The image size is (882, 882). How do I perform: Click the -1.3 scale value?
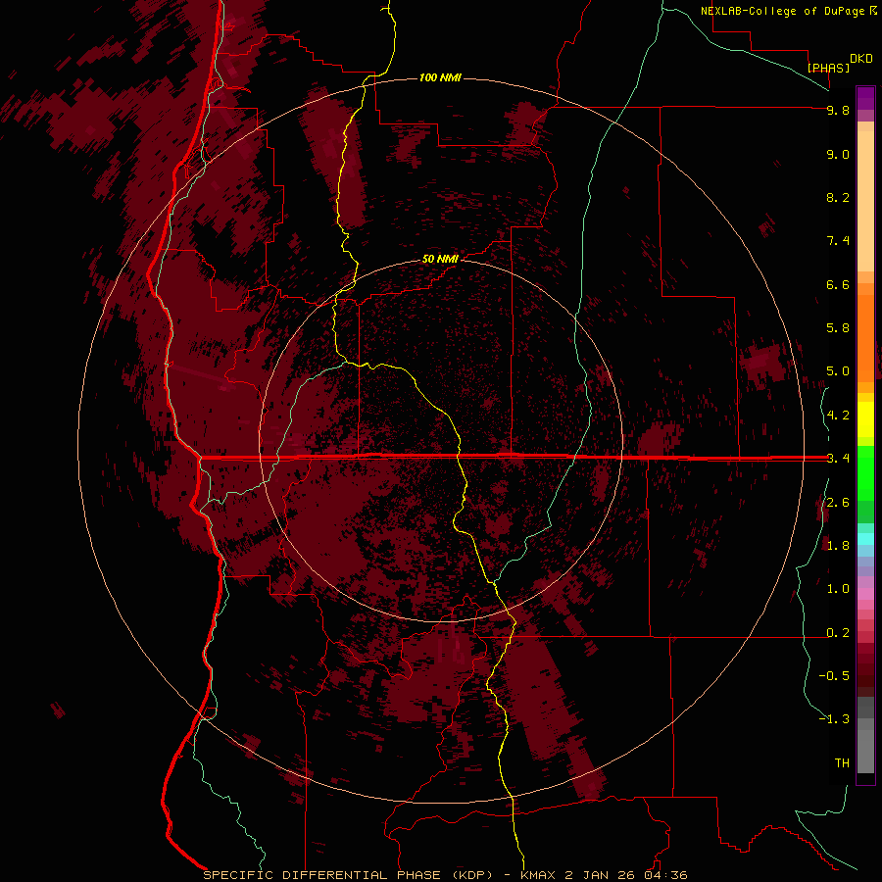834,719
